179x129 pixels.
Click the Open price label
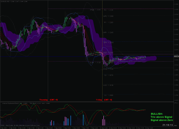click(x=95, y=55)
